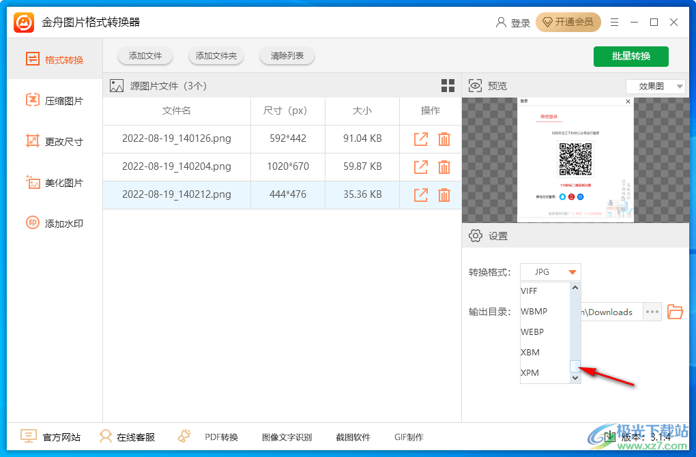Click the 批量转换 batch convert button
This screenshot has width=696, height=457.
pyautogui.click(x=630, y=57)
